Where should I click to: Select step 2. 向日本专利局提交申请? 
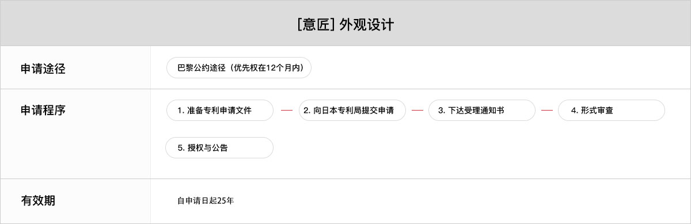352,110
